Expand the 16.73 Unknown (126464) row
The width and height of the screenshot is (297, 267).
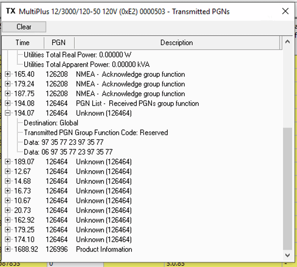pos(8,191)
